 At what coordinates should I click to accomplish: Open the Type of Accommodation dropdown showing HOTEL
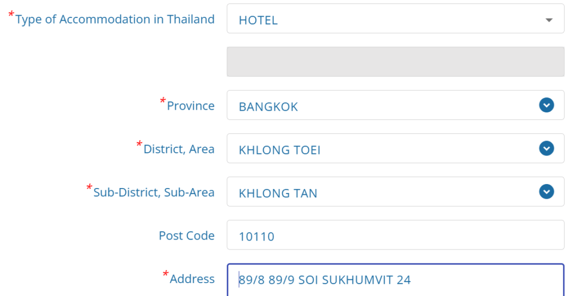click(396, 18)
